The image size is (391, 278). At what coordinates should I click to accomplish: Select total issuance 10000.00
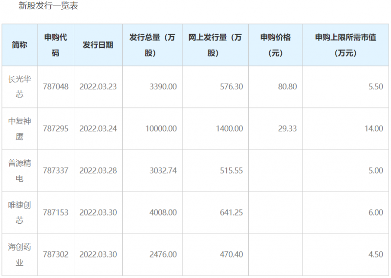click(x=161, y=128)
